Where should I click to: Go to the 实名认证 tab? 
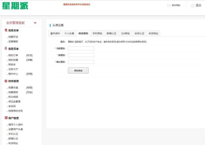coord(139,34)
